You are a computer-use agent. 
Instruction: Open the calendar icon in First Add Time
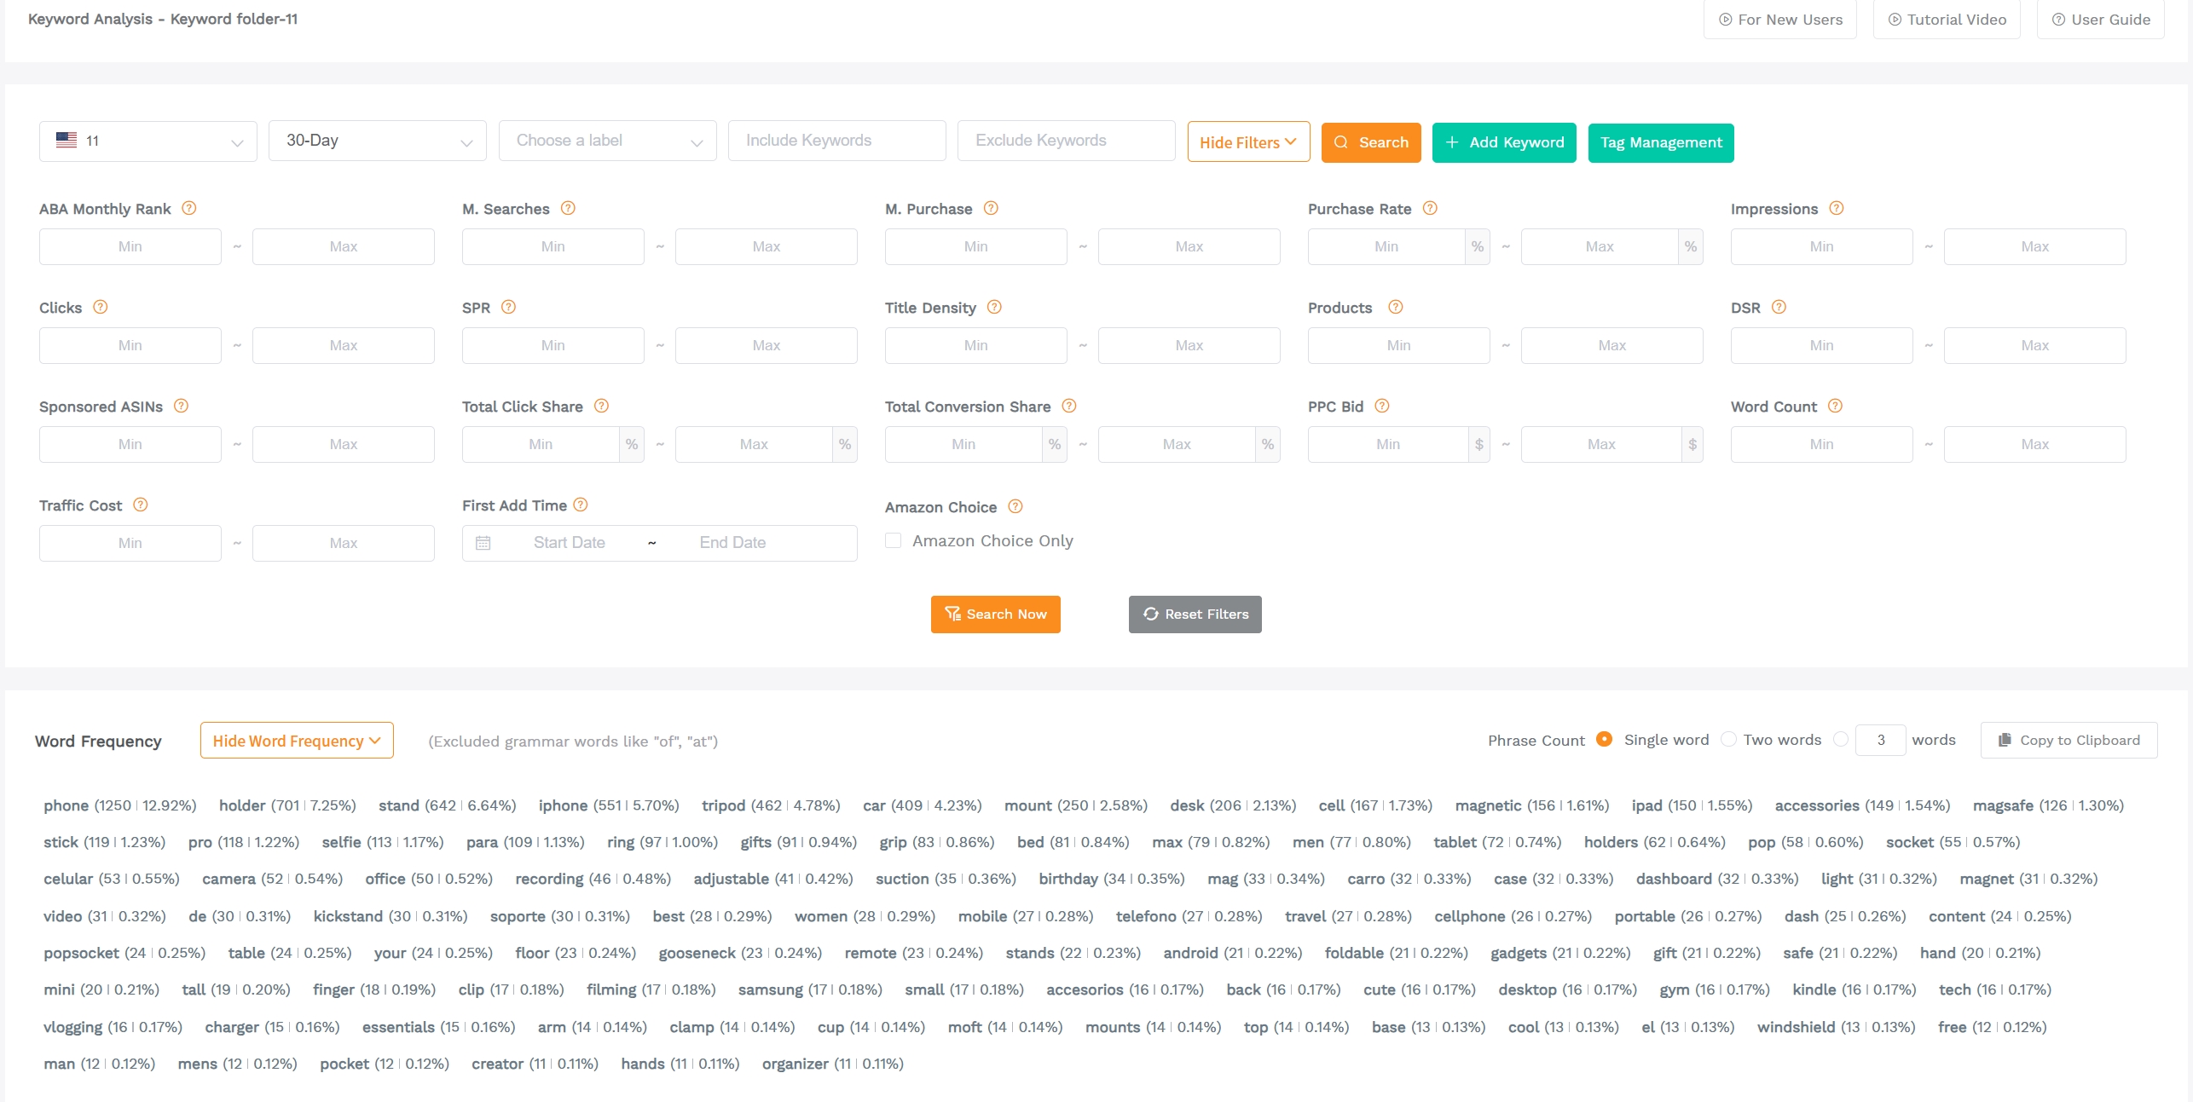[x=483, y=542]
